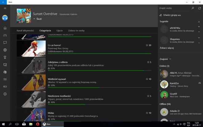Open File Explorer from taskbar
203x127 pixels.
pos(31,124)
